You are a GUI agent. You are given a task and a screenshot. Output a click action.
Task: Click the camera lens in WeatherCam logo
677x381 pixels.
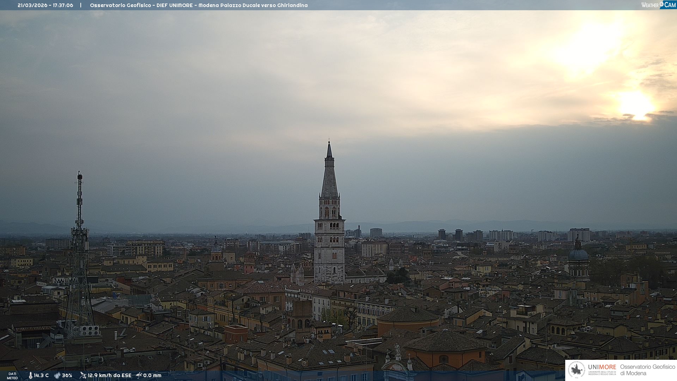[661, 4]
